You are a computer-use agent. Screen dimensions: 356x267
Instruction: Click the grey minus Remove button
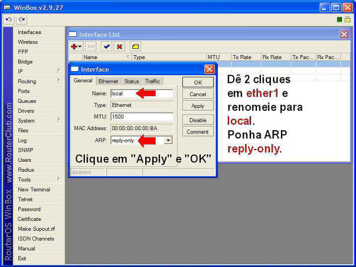pos(91,47)
